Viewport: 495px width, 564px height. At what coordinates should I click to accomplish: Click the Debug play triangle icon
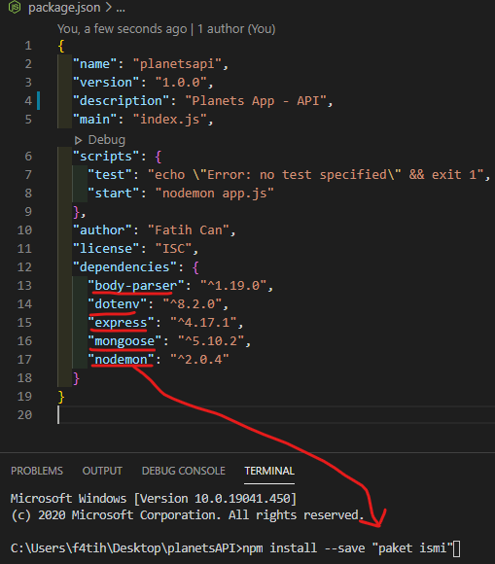click(78, 140)
